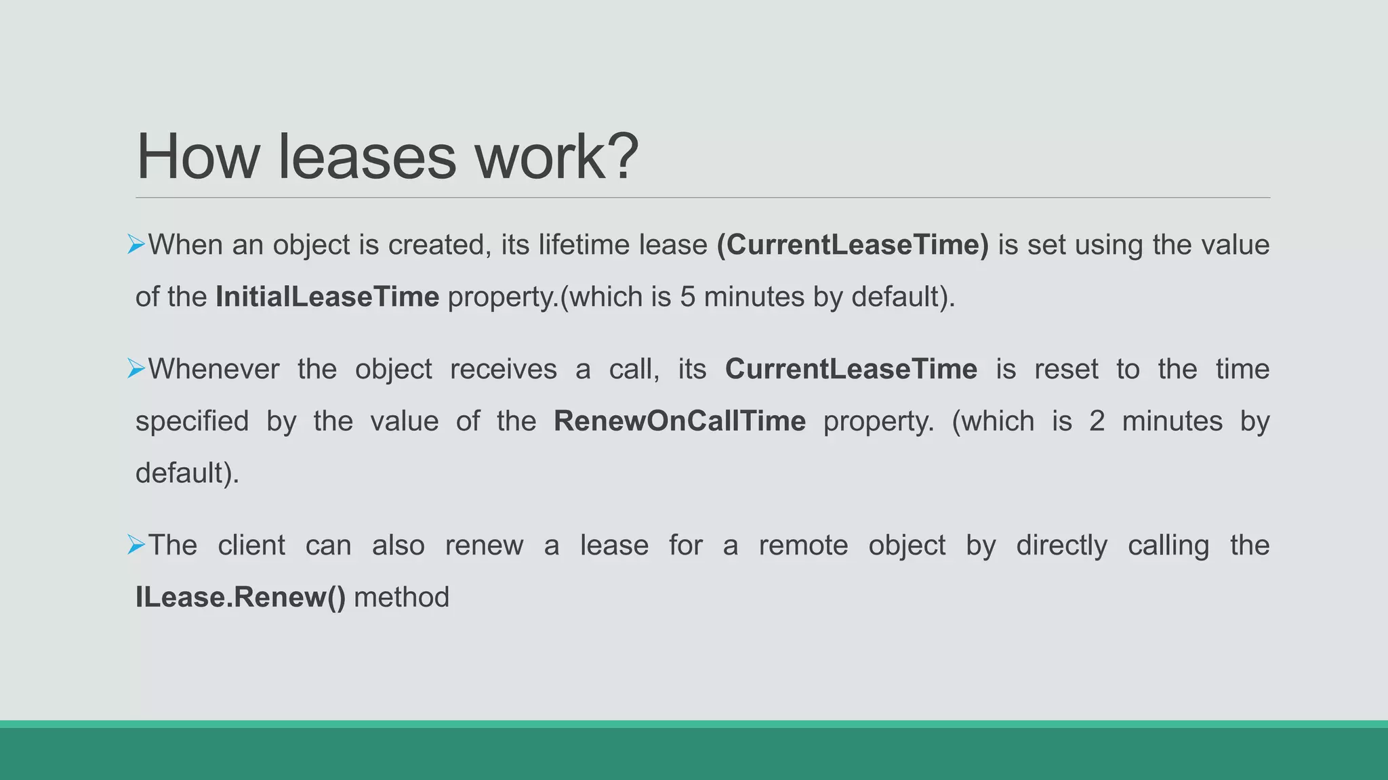Viewport: 1388px width, 780px height.
Task: Click the bold "RenewOnCallTime" text
Action: 679,420
